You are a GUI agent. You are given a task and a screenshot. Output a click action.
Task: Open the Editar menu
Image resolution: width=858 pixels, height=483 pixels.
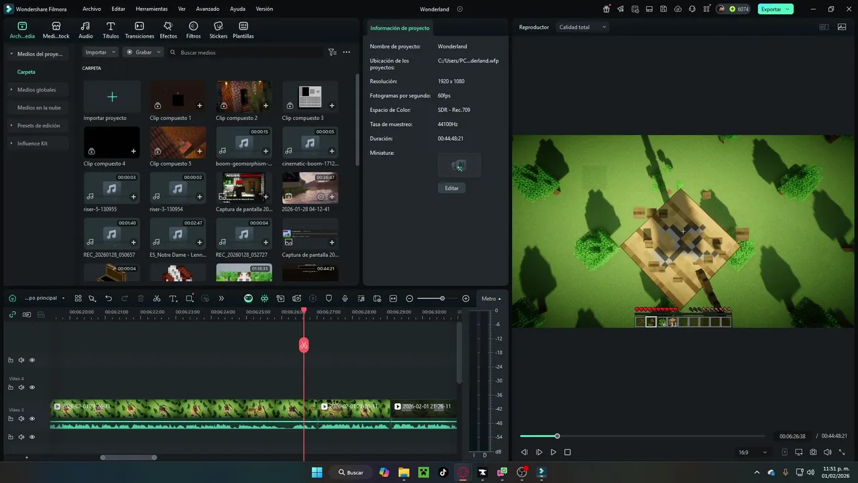point(119,9)
